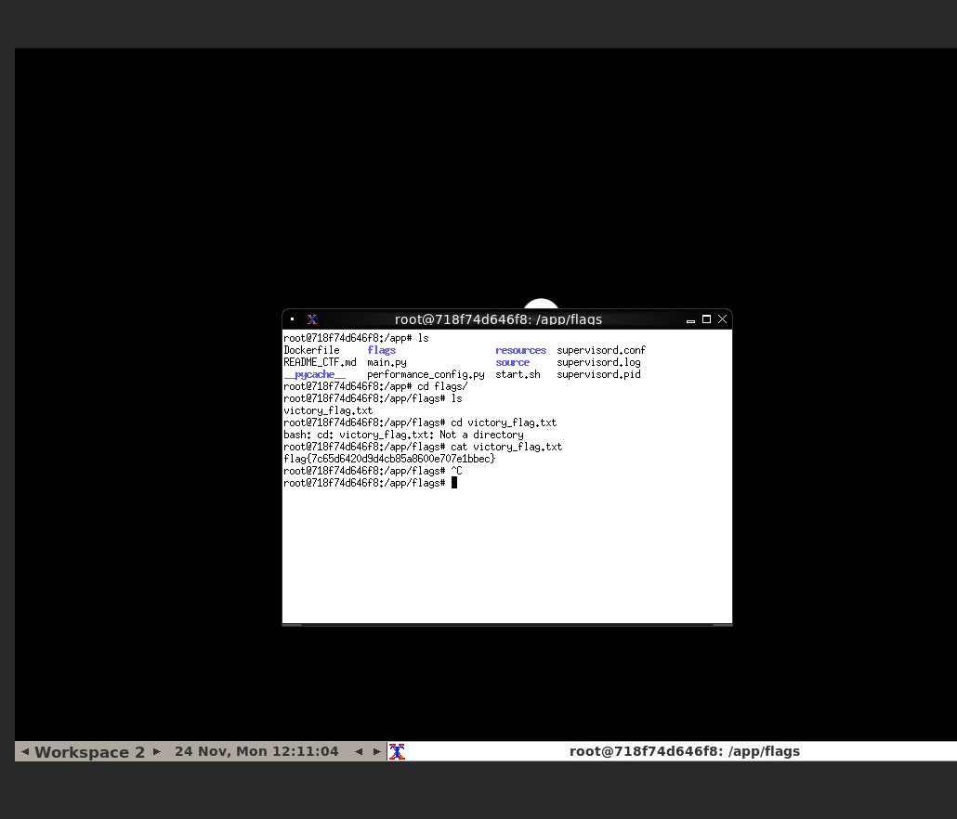Maximize the terminal window
The height and width of the screenshot is (819, 957).
706,319
